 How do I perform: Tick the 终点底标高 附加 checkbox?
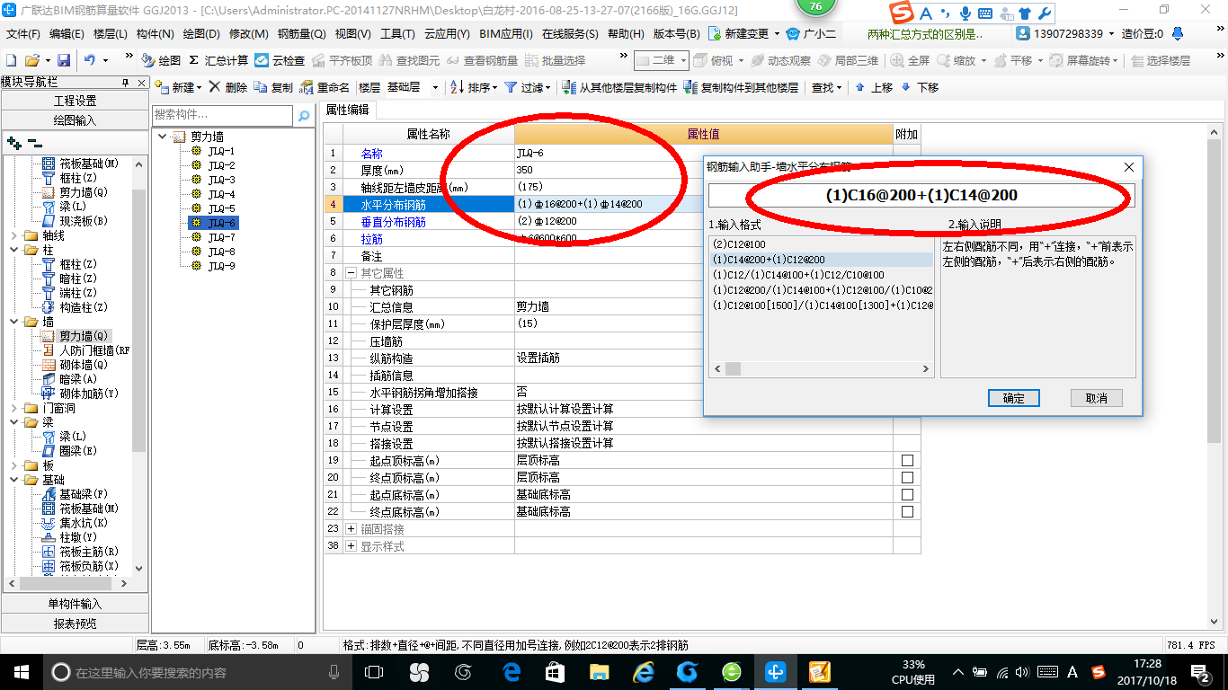pos(907,511)
